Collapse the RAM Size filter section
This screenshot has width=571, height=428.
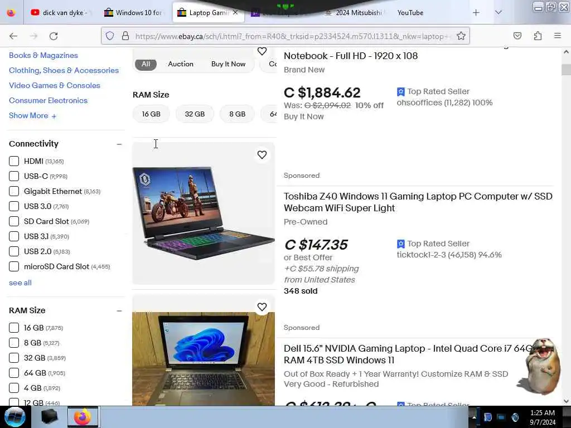(x=119, y=311)
